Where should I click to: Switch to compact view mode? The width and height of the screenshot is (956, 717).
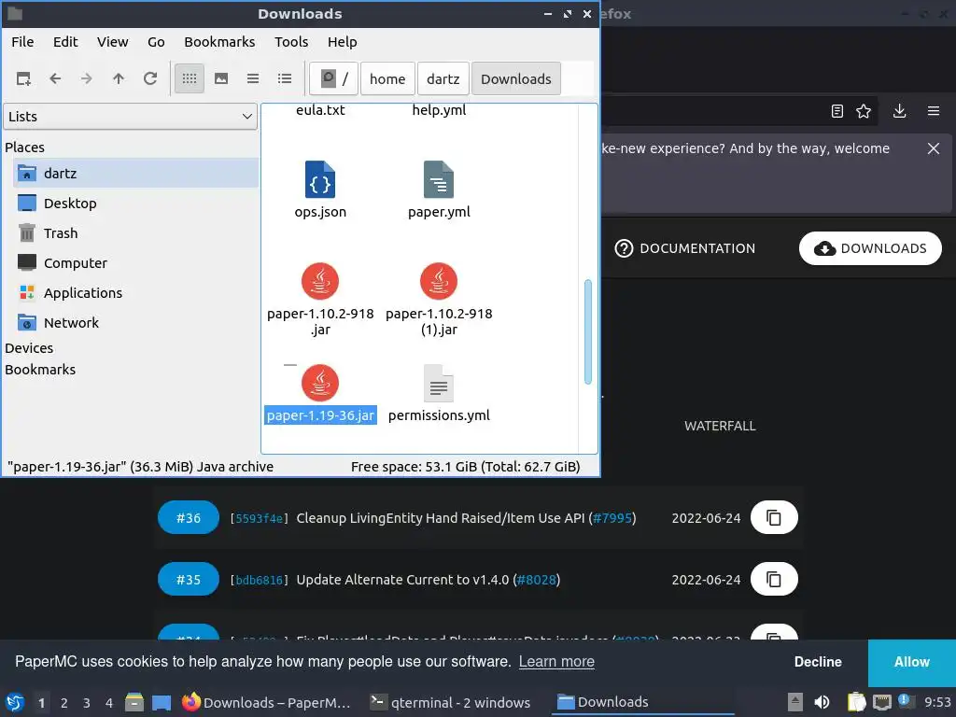pos(253,78)
